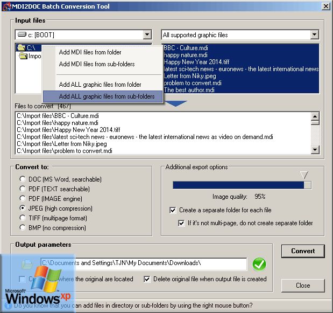Select Letter from Niky.jpeg in file list

[x=240, y=76]
